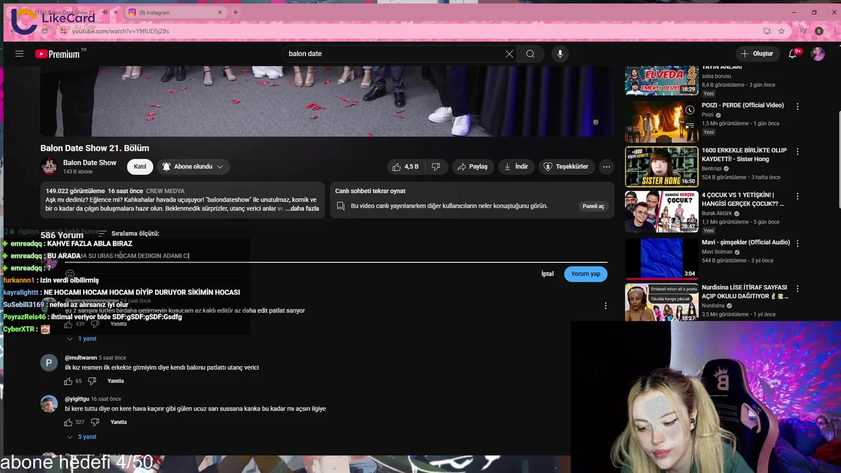Open Sıralama ölçütü sort menu
Screen dimensions: 841x473
[129, 234]
